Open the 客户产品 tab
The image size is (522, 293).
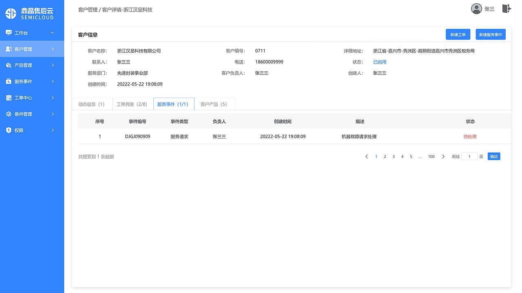(x=215, y=104)
